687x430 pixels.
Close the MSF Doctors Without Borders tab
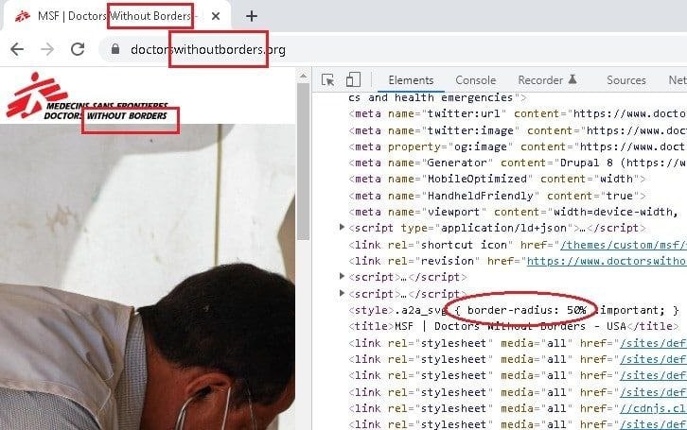coord(216,16)
